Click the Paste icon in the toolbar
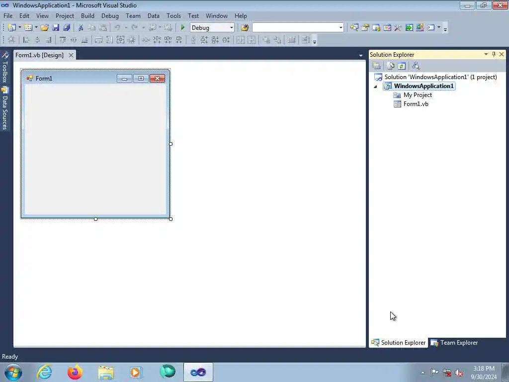 (103, 28)
